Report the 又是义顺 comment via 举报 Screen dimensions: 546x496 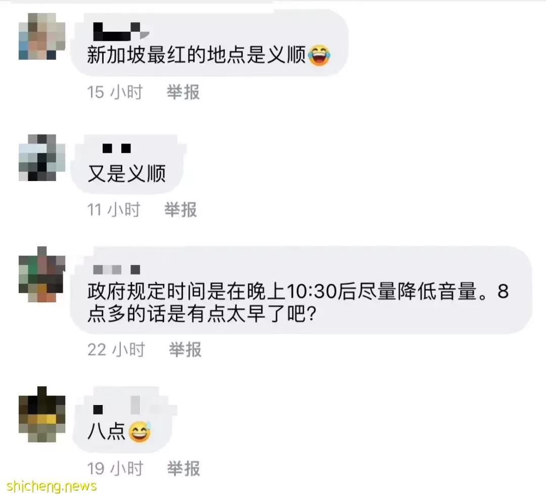(180, 210)
